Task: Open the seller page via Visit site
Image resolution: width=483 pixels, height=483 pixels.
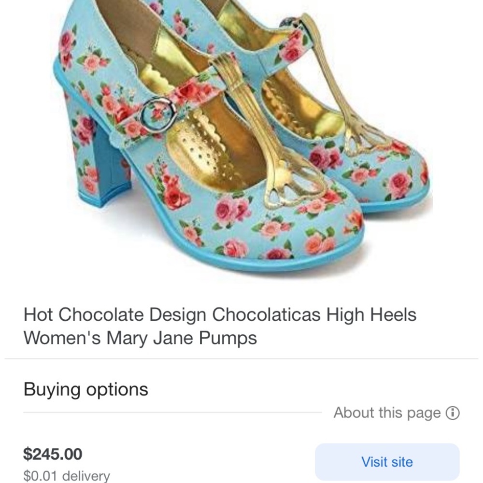Action: point(386,461)
